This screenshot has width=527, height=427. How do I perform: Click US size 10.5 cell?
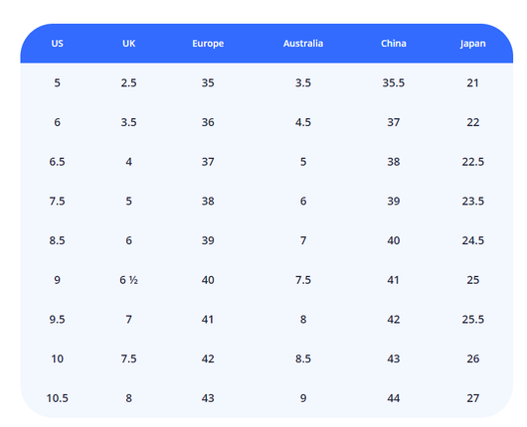(x=57, y=398)
